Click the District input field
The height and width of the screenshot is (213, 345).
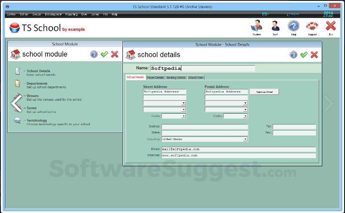click(x=204, y=126)
